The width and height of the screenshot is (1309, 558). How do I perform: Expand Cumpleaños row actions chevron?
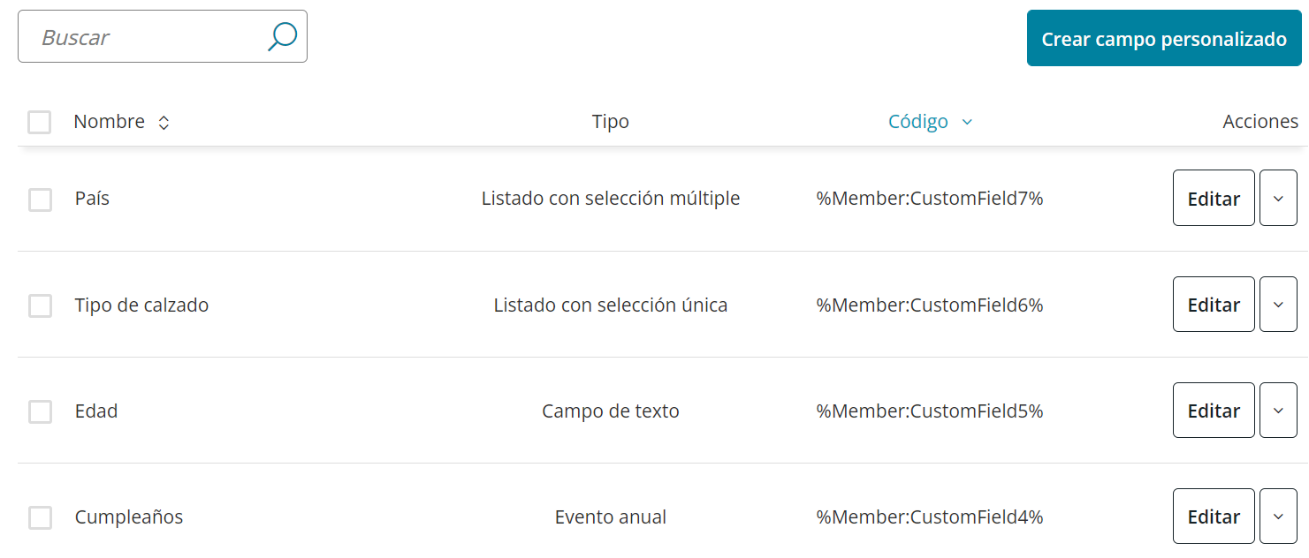[1278, 516]
